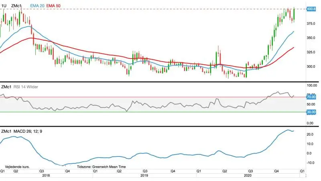Click the 350.0 price axis label
Image resolution: width=321 pixels, height=181 pixels.
click(311, 38)
